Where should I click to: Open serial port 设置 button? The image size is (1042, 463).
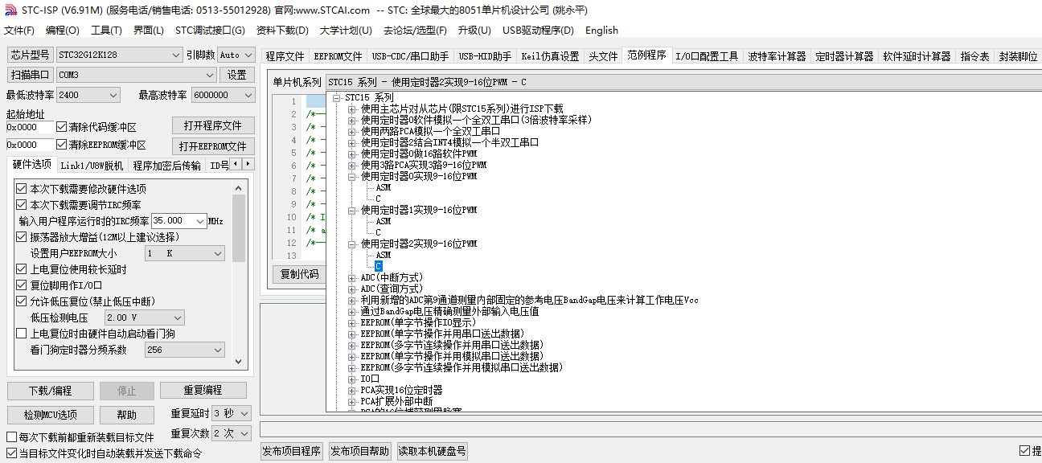click(236, 75)
